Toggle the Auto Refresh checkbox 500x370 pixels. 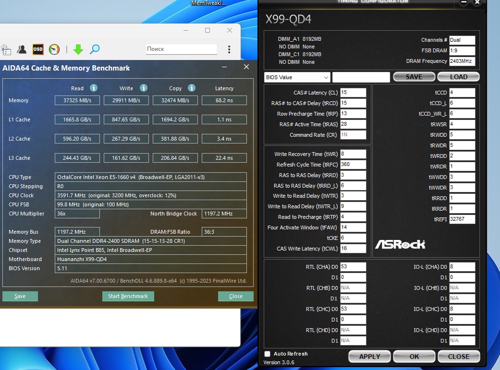[x=267, y=354]
